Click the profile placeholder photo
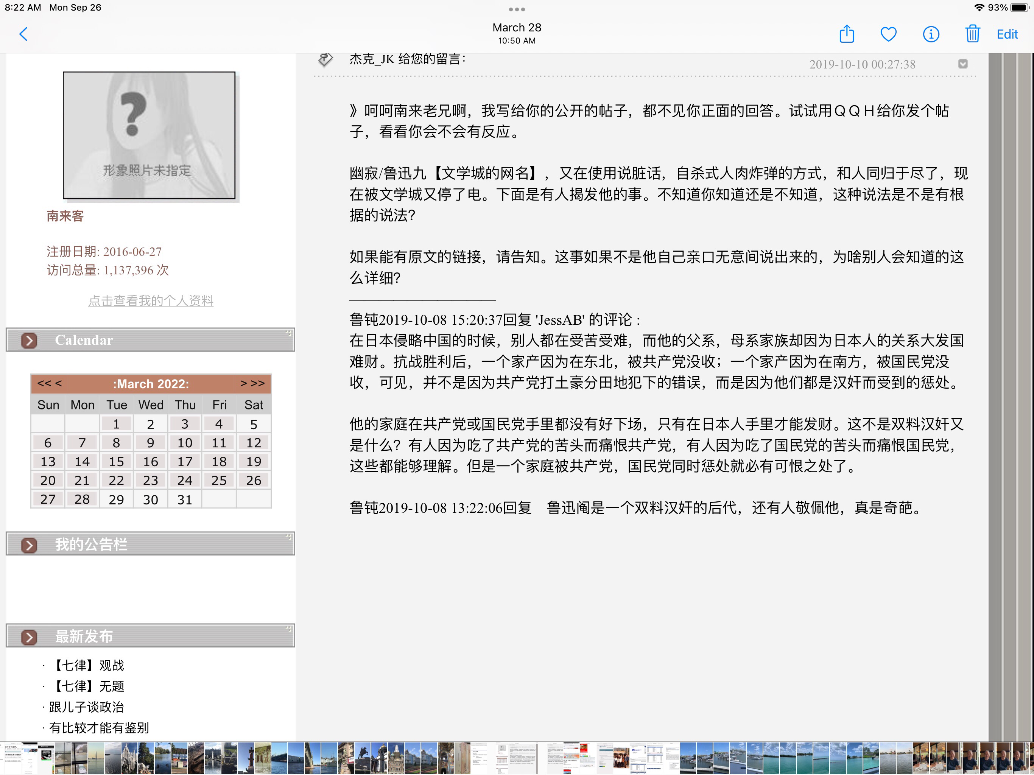This screenshot has height=775, width=1034. [149, 135]
